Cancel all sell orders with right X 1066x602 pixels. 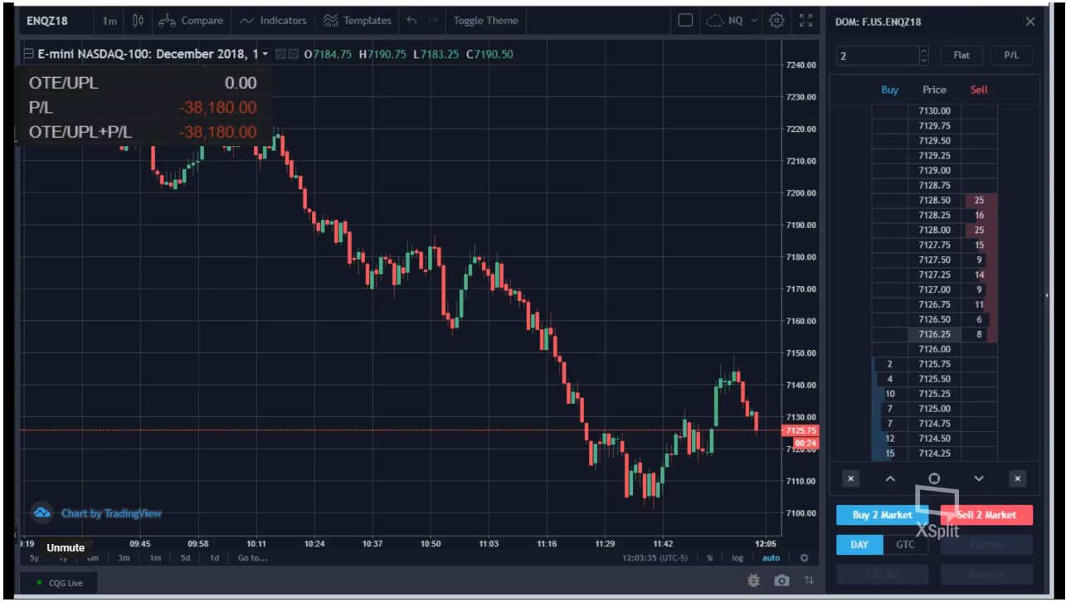click(1018, 478)
